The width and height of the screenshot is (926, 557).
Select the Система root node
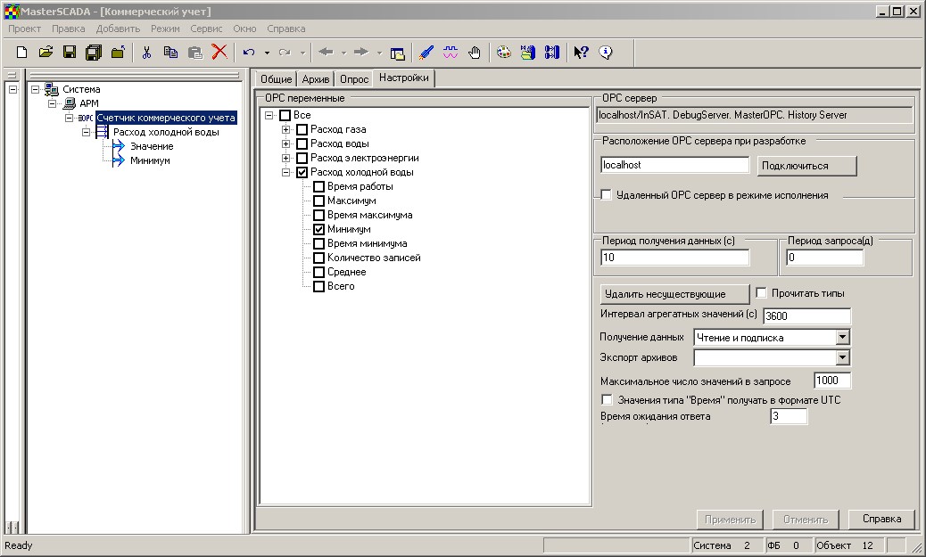pos(81,89)
